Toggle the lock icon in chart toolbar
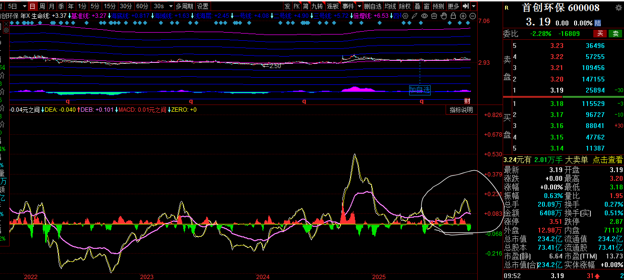The image size is (624, 280). [x=453, y=16]
